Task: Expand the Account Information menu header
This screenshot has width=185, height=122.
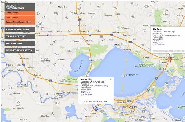Action: pos(20,7)
